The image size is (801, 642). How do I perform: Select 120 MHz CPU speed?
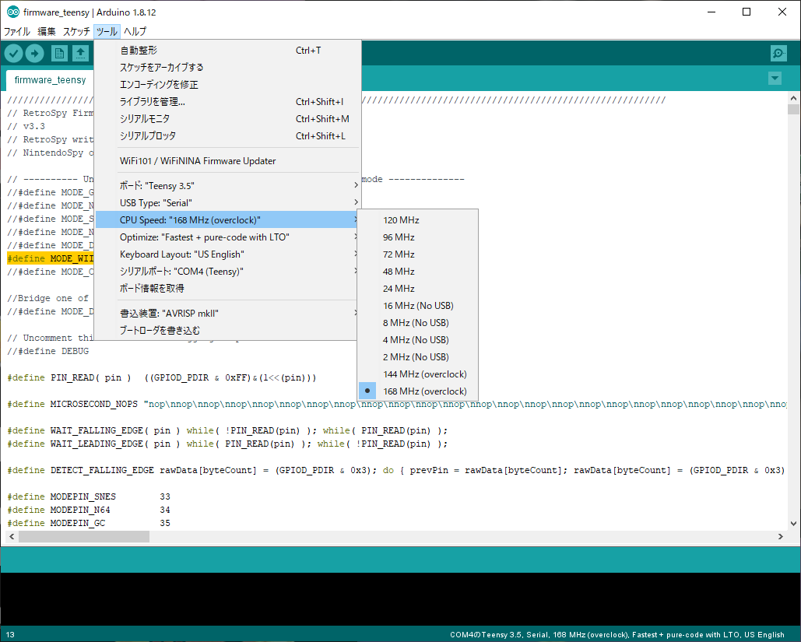(418, 220)
